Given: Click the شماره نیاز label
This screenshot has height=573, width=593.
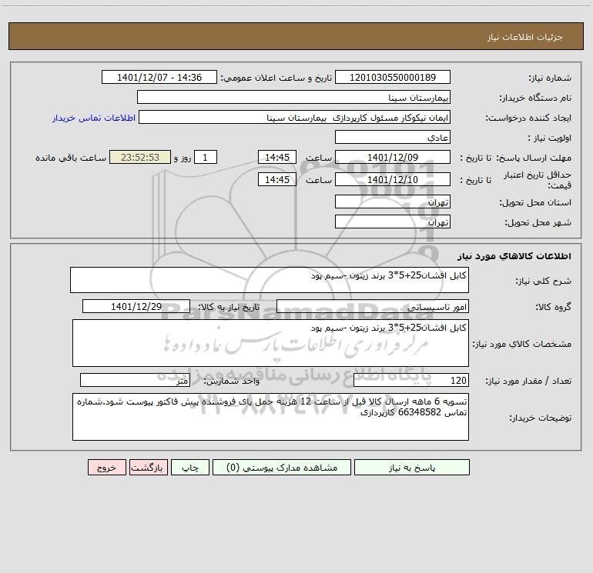Looking at the screenshot, I should coord(550,78).
